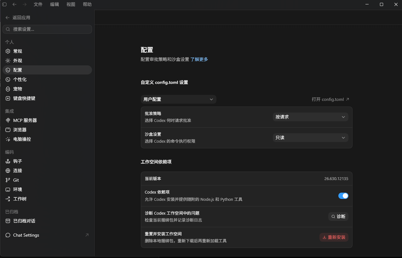Click the Chat Settings speech bubble icon

pyautogui.click(x=8, y=235)
